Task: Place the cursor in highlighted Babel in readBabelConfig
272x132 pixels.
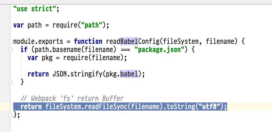Action: tap(129, 42)
